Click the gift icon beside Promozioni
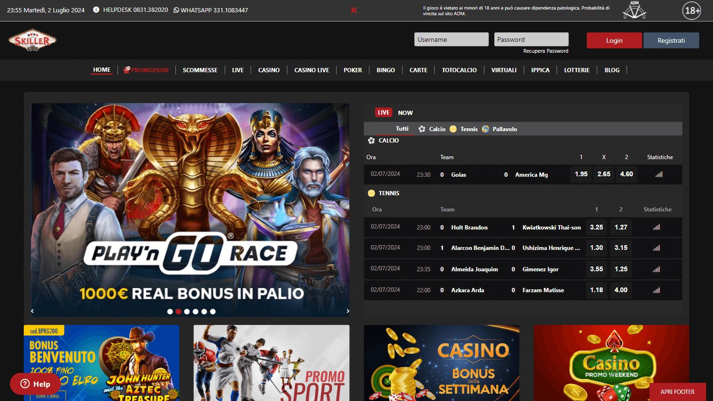 (127, 70)
